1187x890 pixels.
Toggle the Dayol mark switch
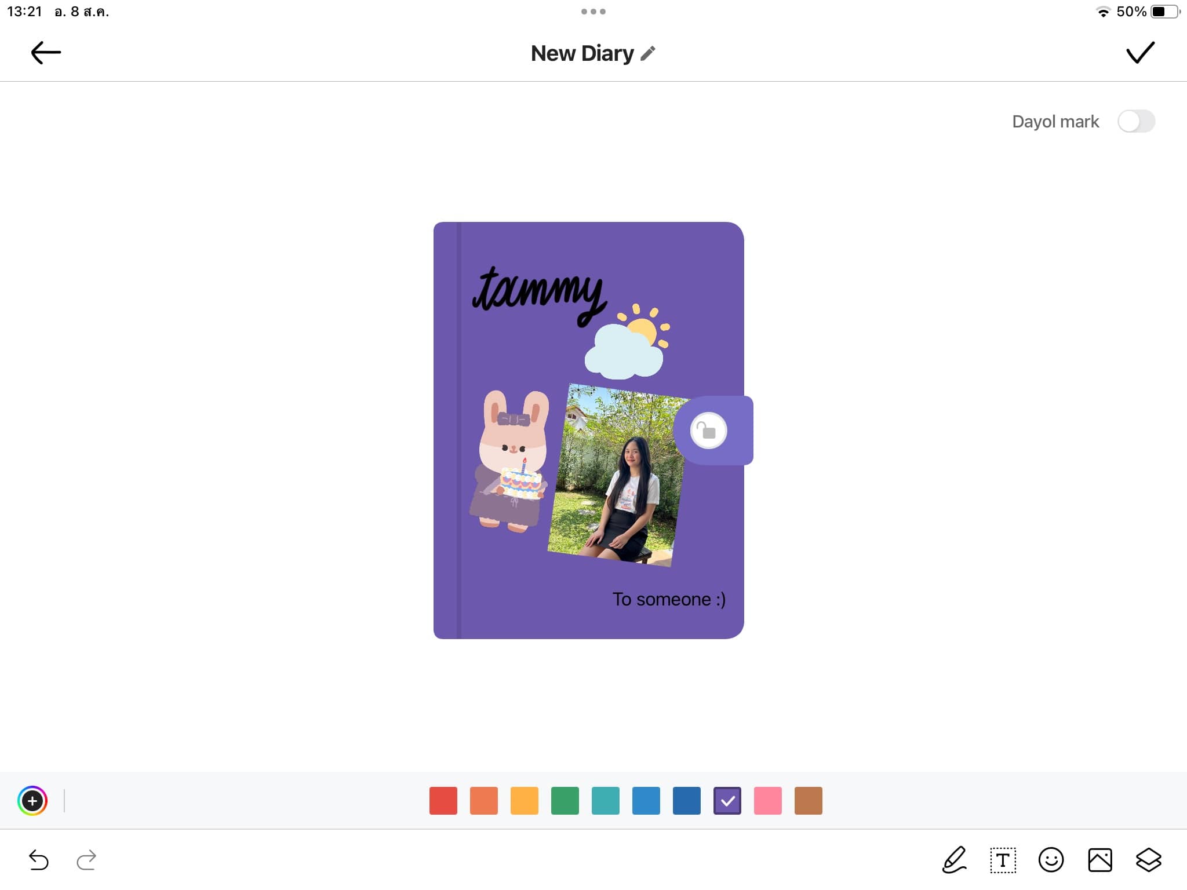click(1136, 121)
